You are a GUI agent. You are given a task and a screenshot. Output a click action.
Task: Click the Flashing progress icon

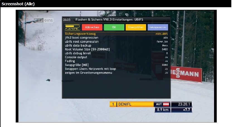coord(72,27)
